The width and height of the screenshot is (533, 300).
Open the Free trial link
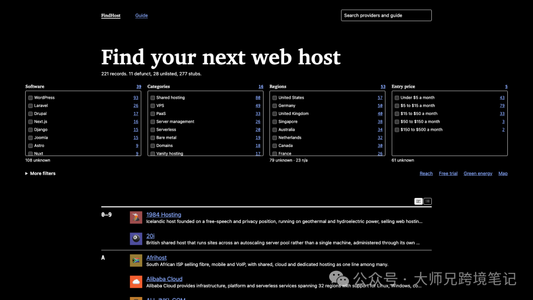point(448,173)
